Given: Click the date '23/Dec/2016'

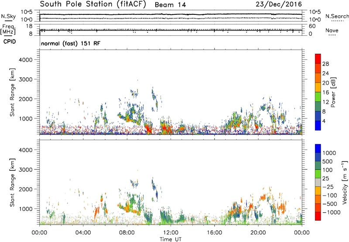Looking at the screenshot, I should tap(279, 4).
